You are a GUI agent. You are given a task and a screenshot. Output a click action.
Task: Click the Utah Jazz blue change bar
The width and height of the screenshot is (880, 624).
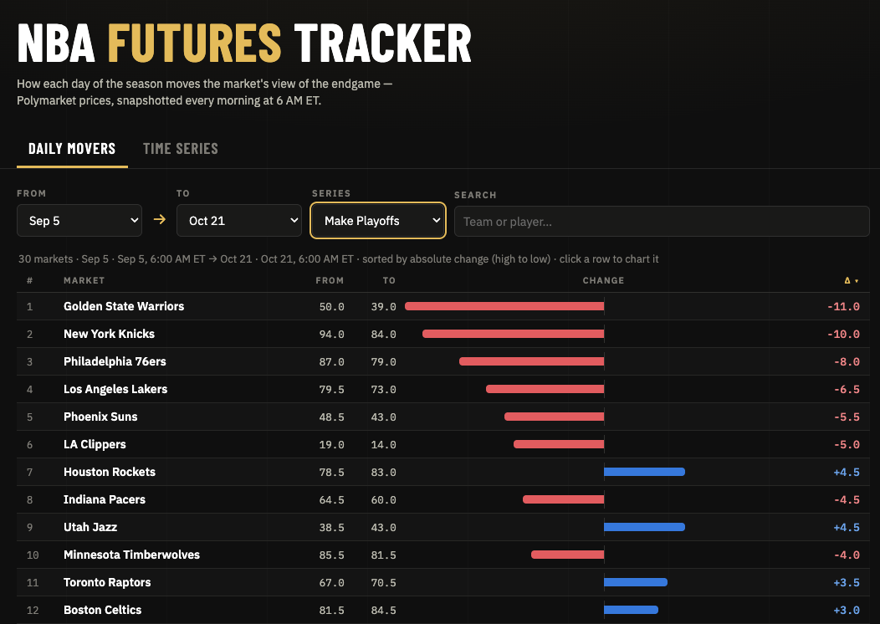(x=644, y=527)
